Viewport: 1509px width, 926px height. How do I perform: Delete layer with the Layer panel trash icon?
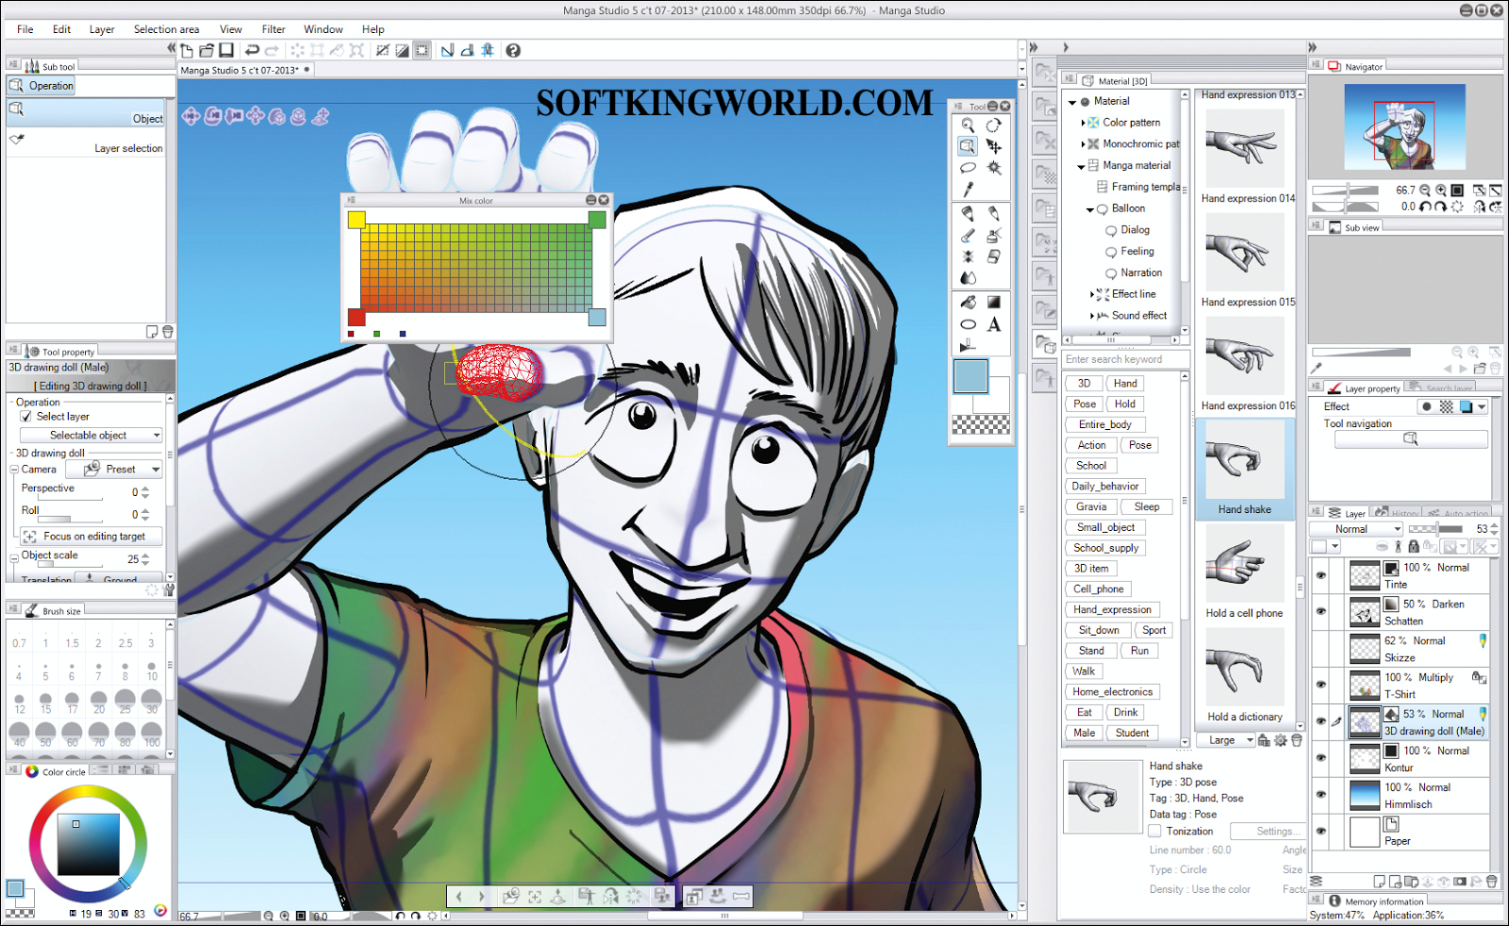pos(1491,882)
